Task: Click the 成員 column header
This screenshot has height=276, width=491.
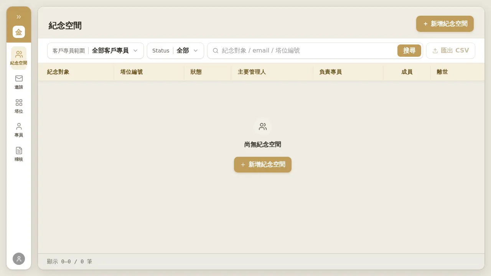Action: coord(407,72)
